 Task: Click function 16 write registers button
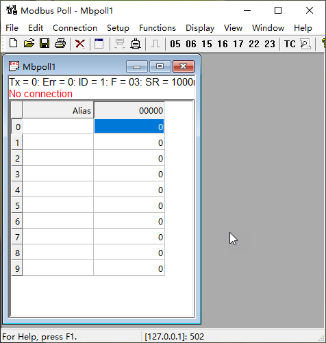[223, 44]
